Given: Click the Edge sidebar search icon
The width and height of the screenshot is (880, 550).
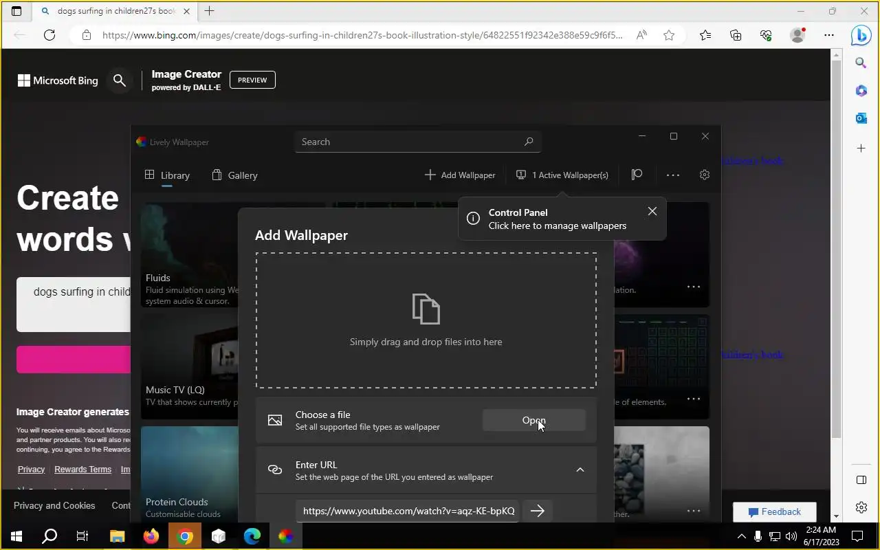Looking at the screenshot, I should (861, 63).
